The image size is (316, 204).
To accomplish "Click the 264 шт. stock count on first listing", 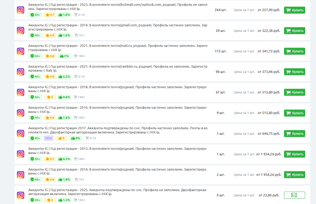I will tap(220, 10).
